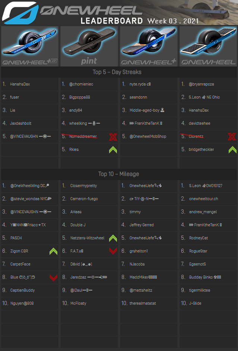Select the Top 10 – Mileage header
The width and height of the screenshot is (238, 351).
click(118, 174)
